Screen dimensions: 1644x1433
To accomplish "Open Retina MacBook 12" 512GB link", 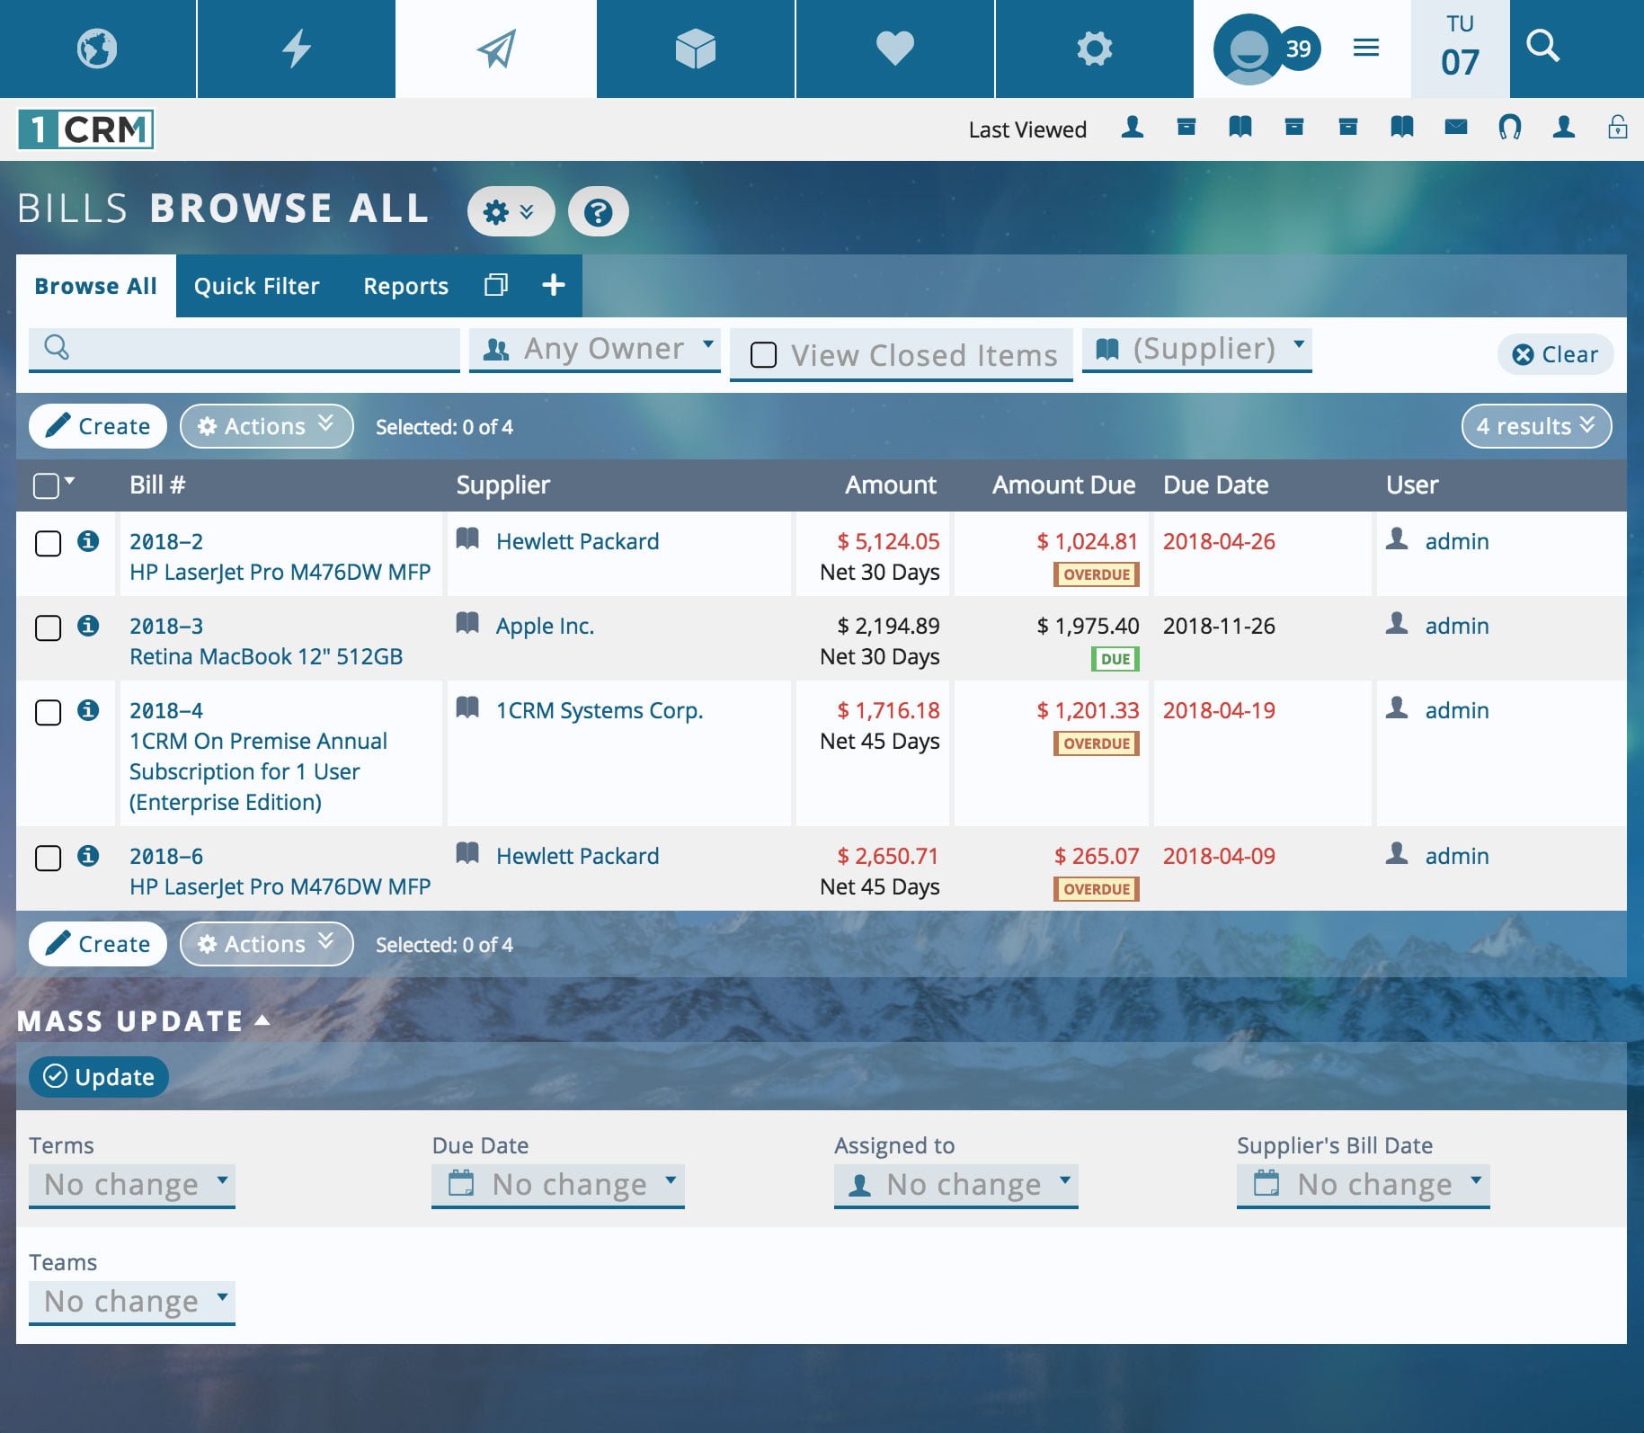I will [x=266, y=657].
